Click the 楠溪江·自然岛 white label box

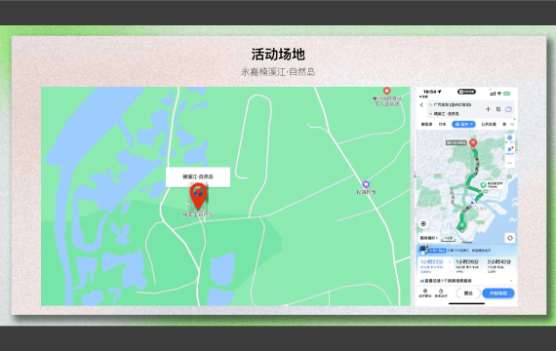click(x=198, y=176)
